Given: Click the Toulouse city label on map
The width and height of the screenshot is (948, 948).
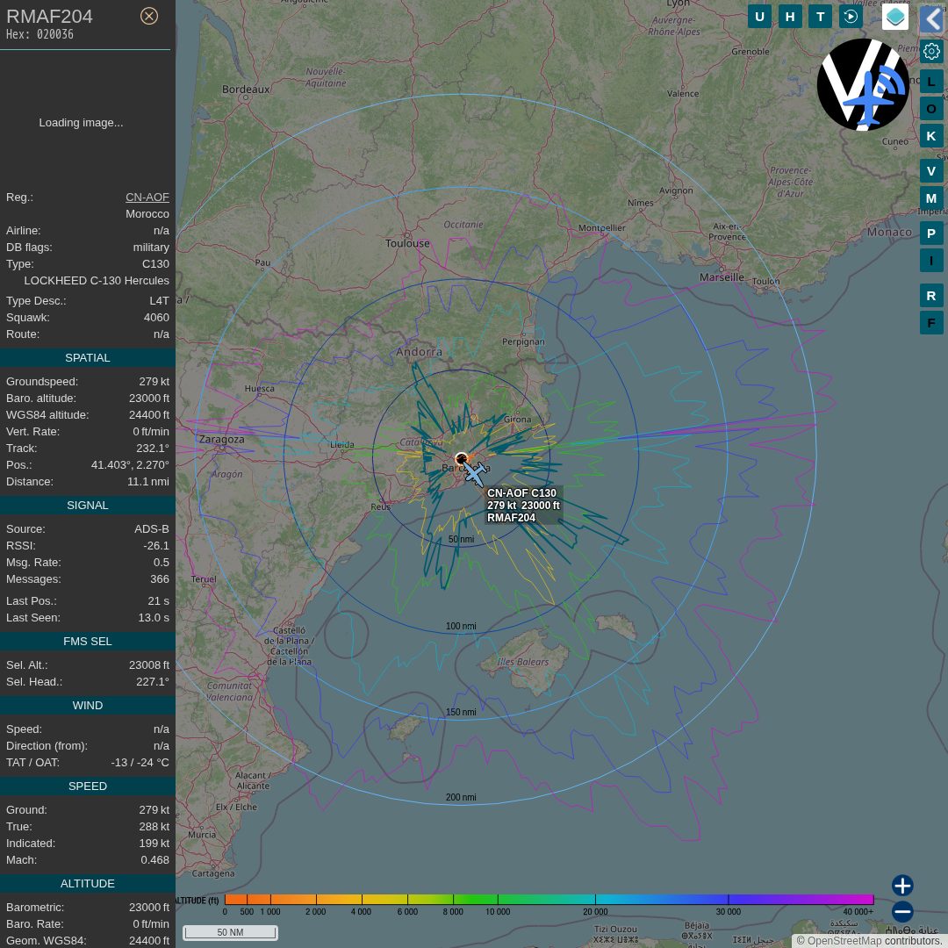Looking at the screenshot, I should (x=407, y=243).
